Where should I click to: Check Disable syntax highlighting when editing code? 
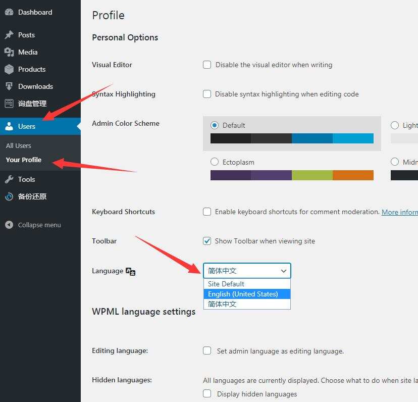point(207,94)
